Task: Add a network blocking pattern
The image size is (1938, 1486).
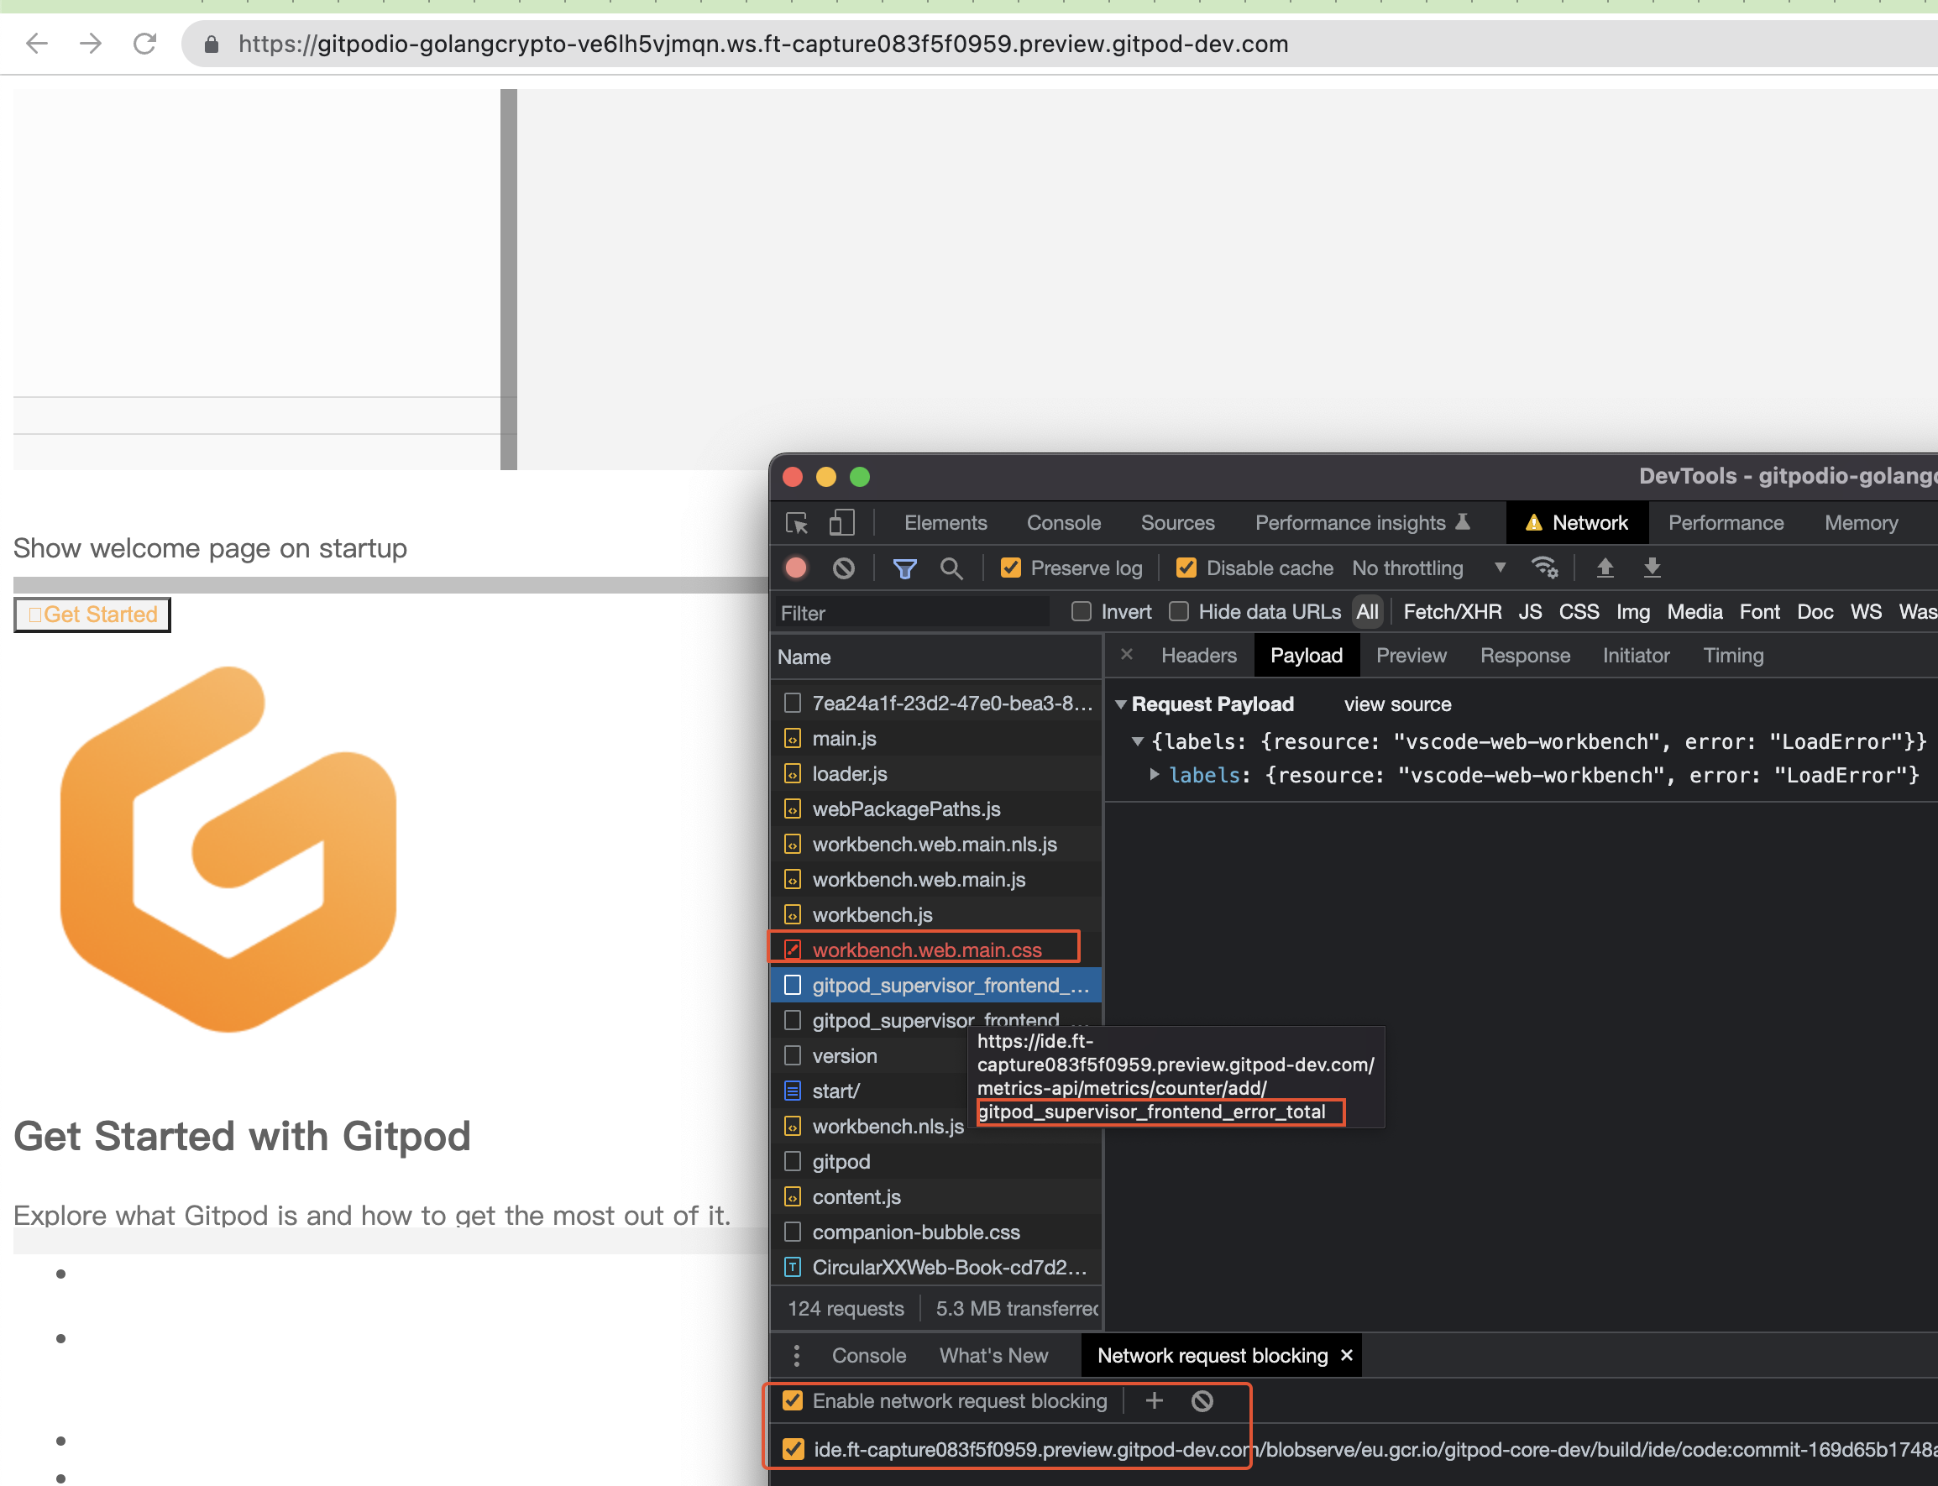Action: point(1154,1401)
